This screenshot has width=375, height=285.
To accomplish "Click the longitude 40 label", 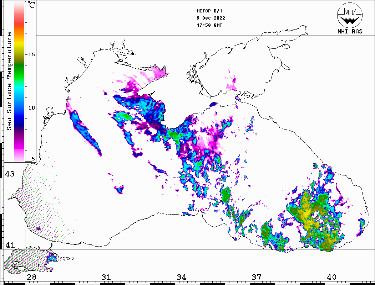I will 331,277.
